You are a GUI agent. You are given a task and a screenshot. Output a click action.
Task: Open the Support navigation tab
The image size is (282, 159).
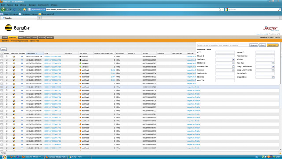41,38
